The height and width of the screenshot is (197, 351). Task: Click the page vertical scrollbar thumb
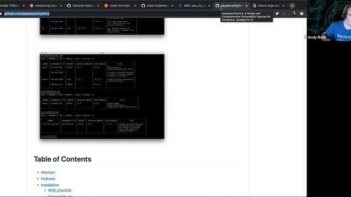click(305, 37)
